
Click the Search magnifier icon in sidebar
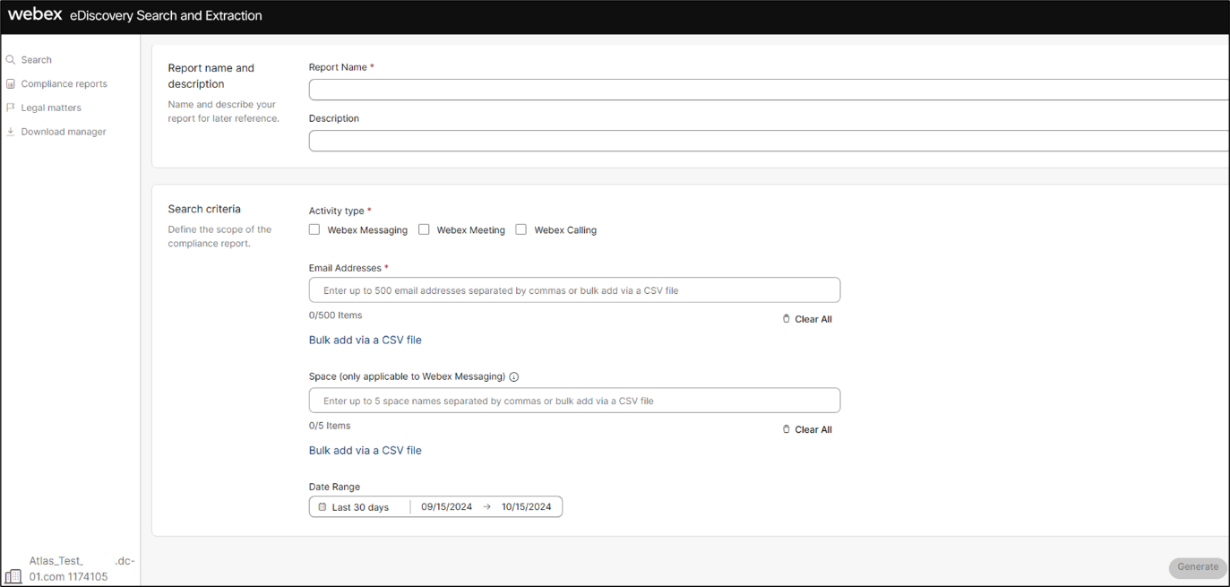[x=11, y=60]
